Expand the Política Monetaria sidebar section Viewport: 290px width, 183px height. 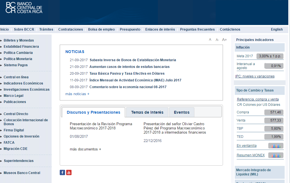(18, 59)
